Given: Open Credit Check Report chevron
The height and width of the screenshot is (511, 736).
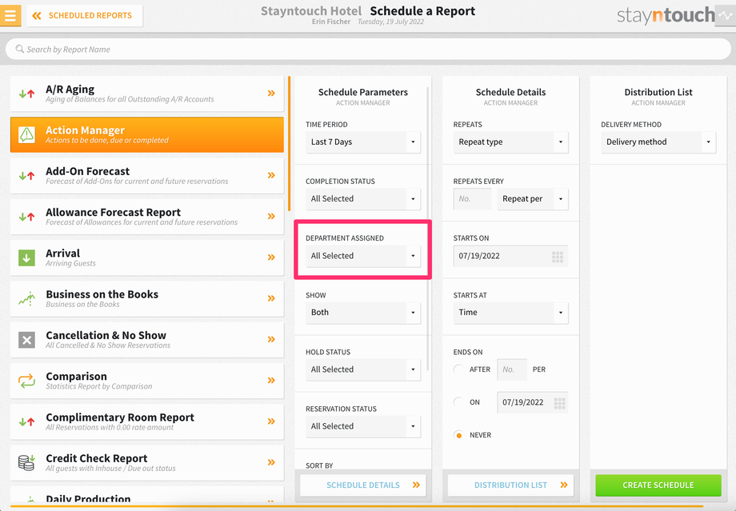Looking at the screenshot, I should (x=271, y=462).
